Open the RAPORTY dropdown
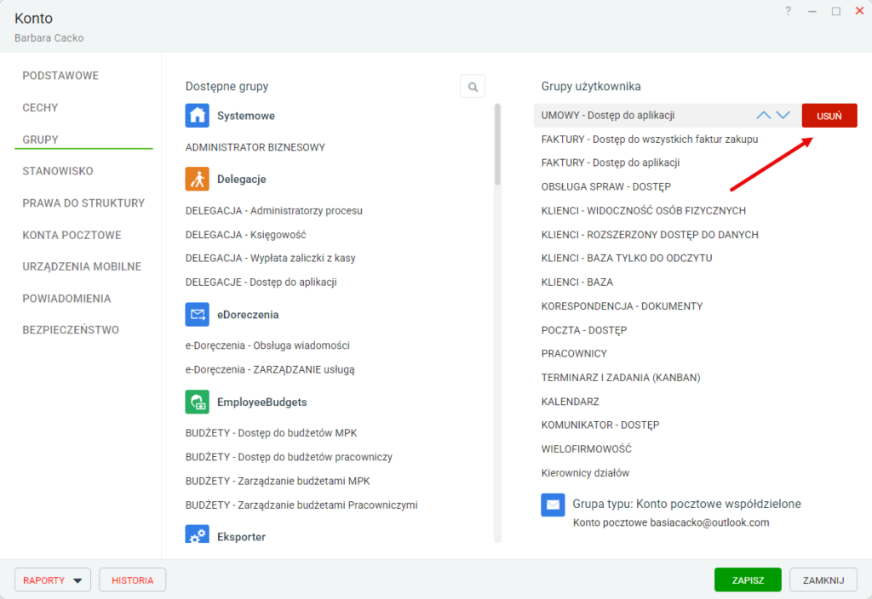 tap(53, 580)
